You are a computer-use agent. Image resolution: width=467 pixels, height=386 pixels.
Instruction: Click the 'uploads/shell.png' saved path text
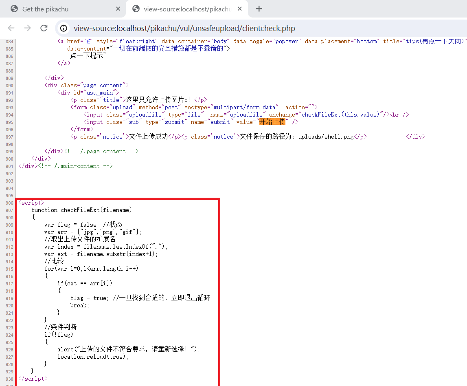coord(326,137)
